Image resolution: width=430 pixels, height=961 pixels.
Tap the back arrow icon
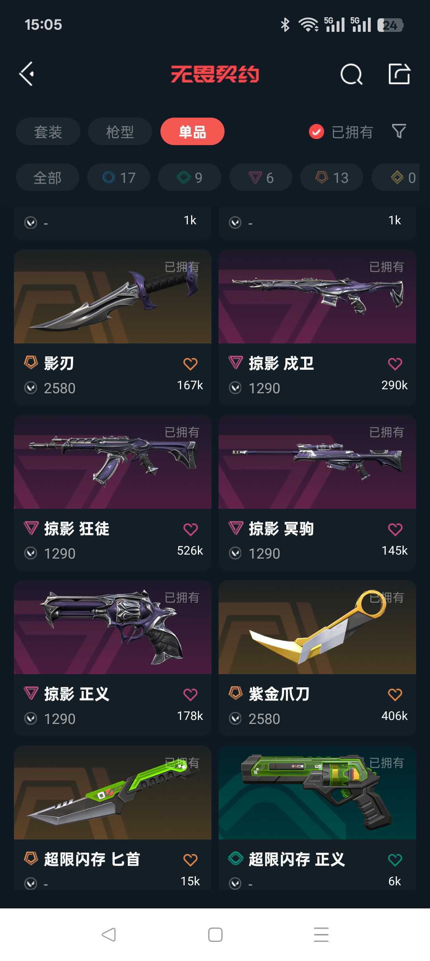(x=27, y=74)
